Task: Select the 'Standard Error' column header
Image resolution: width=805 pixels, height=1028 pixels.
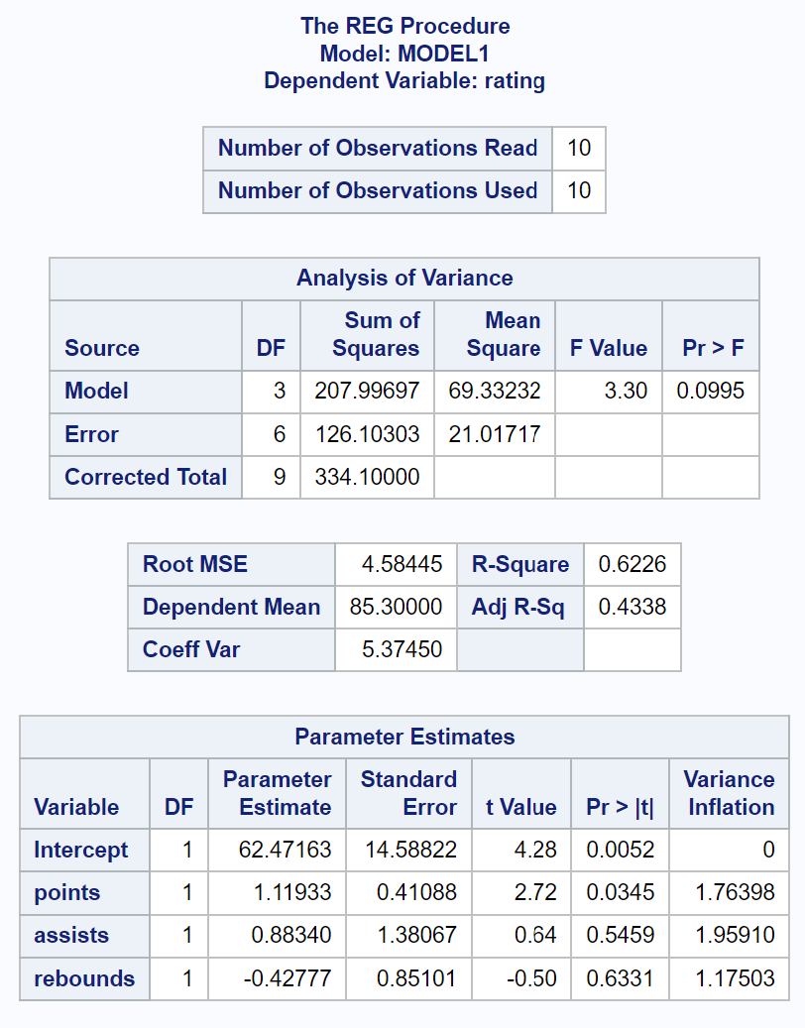Action: coord(409,793)
